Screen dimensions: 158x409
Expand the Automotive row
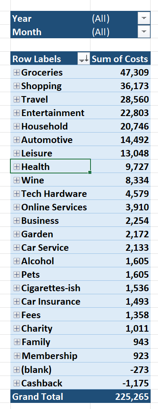pyautogui.click(x=16, y=140)
